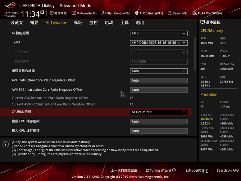
Task: Open Qfan Control(F6) fan icon
Action: [x=104, y=13]
